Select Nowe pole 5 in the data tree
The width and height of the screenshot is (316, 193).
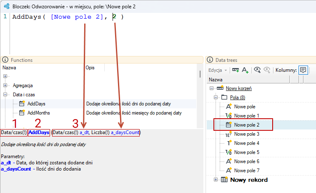(x=247, y=152)
